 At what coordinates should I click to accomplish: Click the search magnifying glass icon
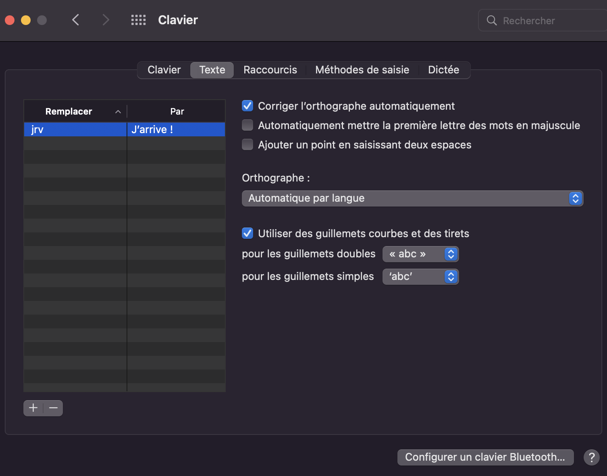pyautogui.click(x=492, y=21)
